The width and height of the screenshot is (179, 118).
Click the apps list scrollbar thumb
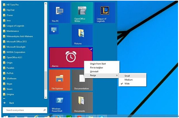click(x=46, y=80)
